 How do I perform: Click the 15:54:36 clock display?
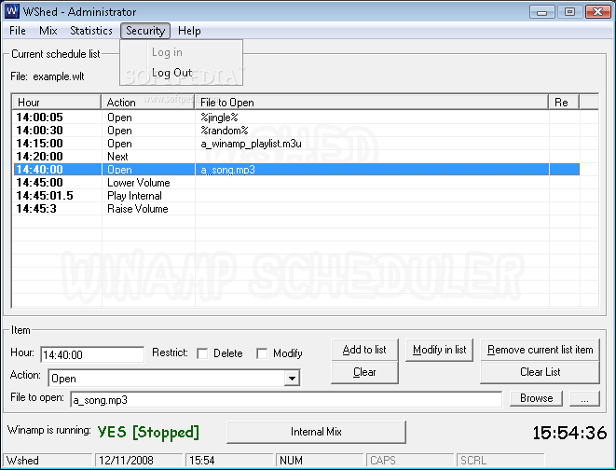(569, 433)
